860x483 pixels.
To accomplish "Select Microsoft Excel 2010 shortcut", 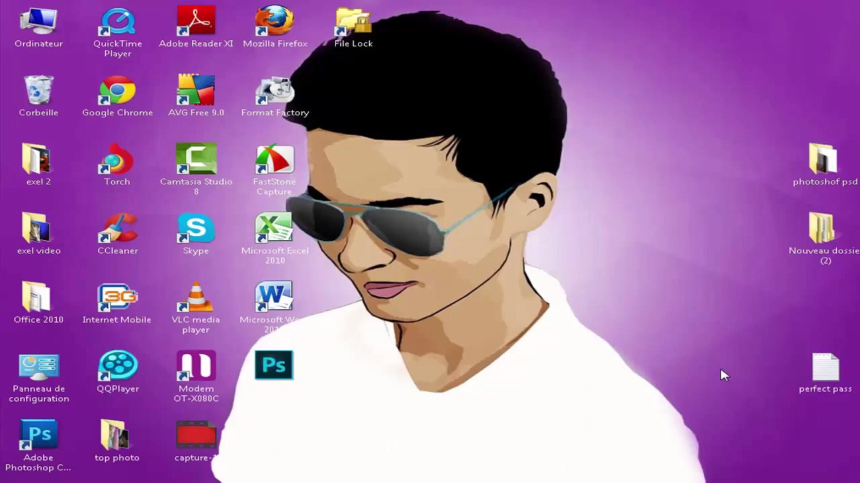I will click(x=275, y=229).
